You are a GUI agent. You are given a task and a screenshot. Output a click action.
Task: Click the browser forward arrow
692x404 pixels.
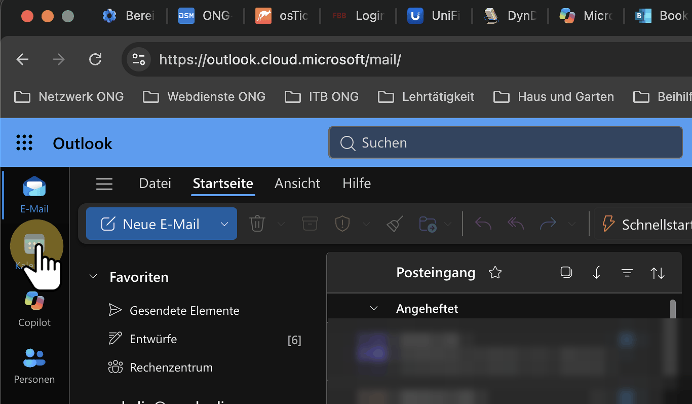pyautogui.click(x=59, y=60)
